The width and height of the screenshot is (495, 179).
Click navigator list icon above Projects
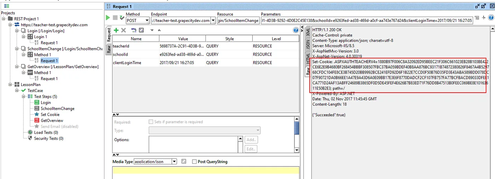(6, 6)
